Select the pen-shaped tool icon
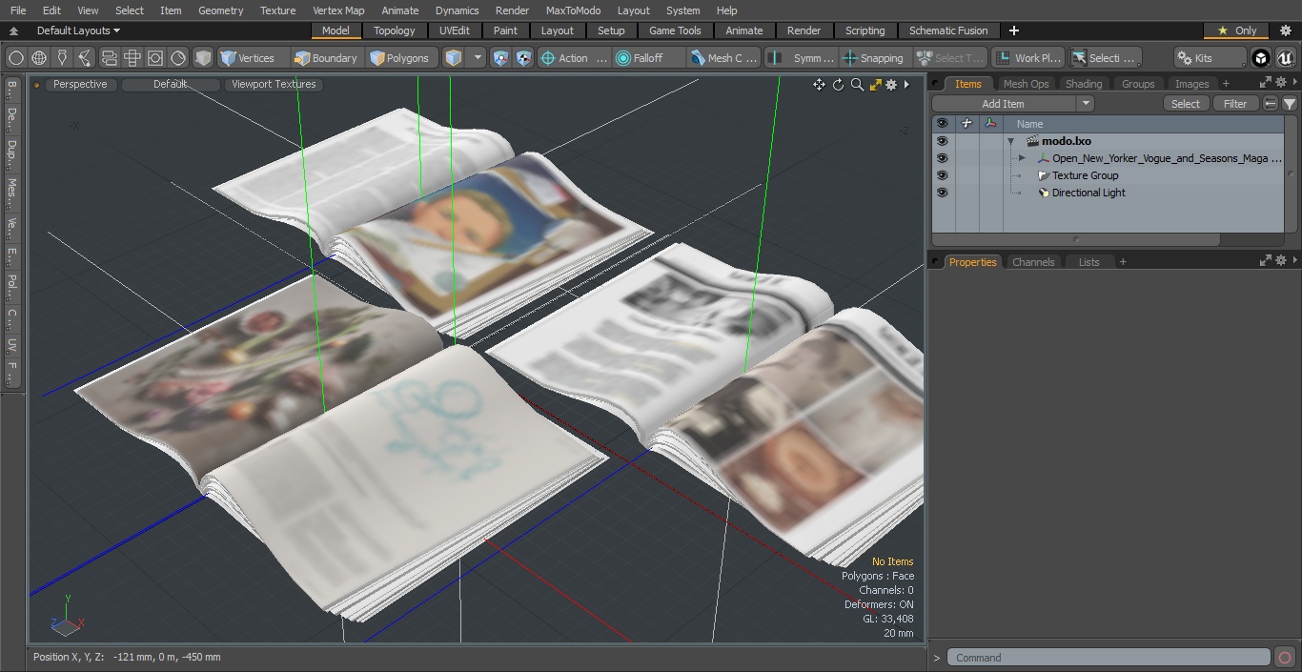Viewport: 1302px width, 672px height. click(x=62, y=58)
